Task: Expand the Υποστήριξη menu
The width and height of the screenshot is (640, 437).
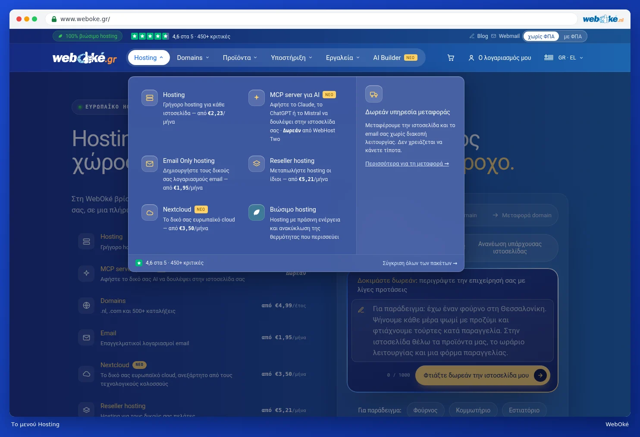Action: tap(292, 58)
